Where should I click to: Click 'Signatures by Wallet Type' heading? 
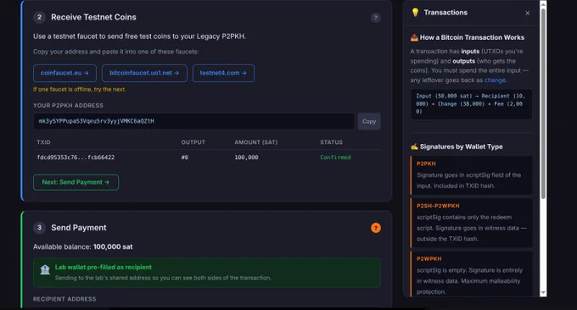click(x=461, y=147)
